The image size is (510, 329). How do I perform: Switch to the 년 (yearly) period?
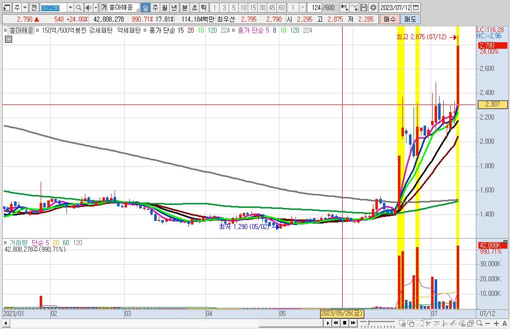tap(174, 8)
